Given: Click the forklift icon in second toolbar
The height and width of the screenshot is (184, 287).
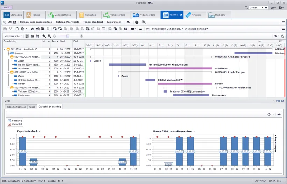Looking at the screenshot, I should coord(141,29).
